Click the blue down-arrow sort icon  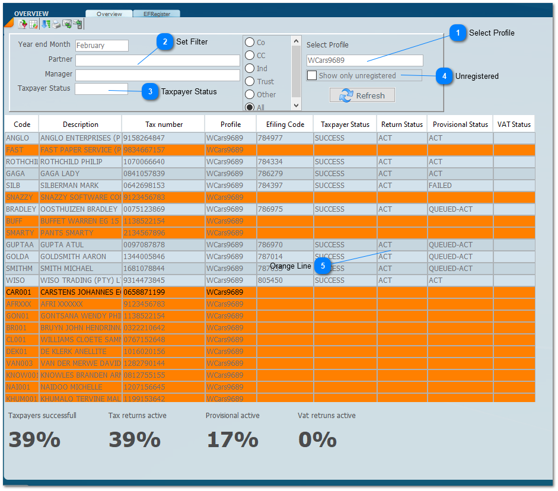tap(46, 24)
